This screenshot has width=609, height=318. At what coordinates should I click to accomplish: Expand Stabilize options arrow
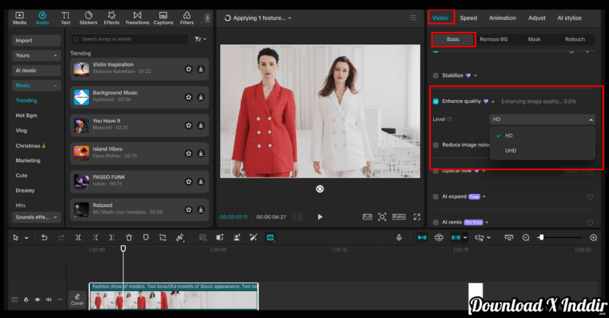pos(475,75)
